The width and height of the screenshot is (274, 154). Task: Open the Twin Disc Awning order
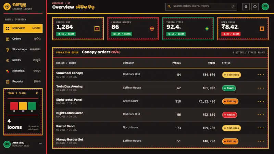coord(69,87)
